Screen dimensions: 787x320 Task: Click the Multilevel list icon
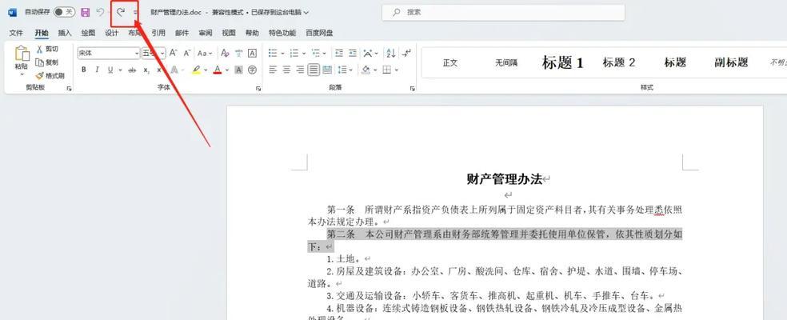[316, 53]
